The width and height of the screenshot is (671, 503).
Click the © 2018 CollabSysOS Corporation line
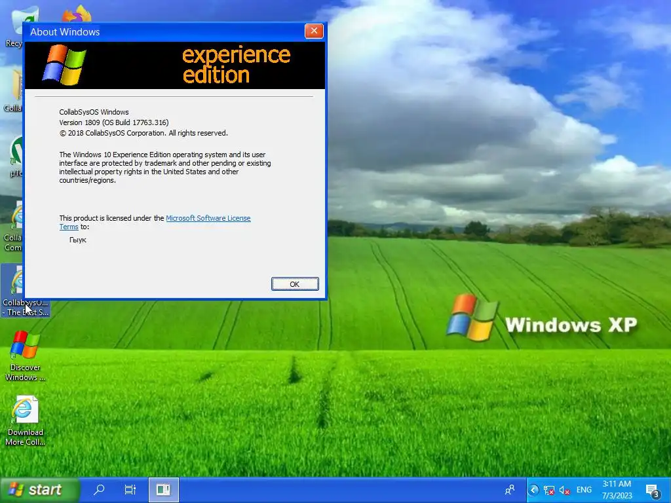coord(144,133)
